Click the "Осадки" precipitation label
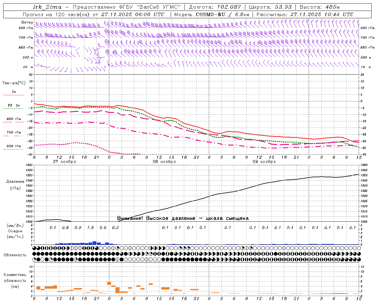Viewport: 376px width, 301px height. tap(15, 231)
